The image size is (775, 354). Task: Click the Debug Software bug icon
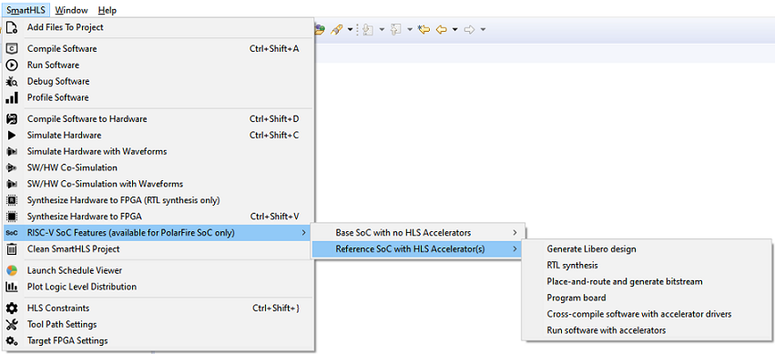[x=12, y=81]
